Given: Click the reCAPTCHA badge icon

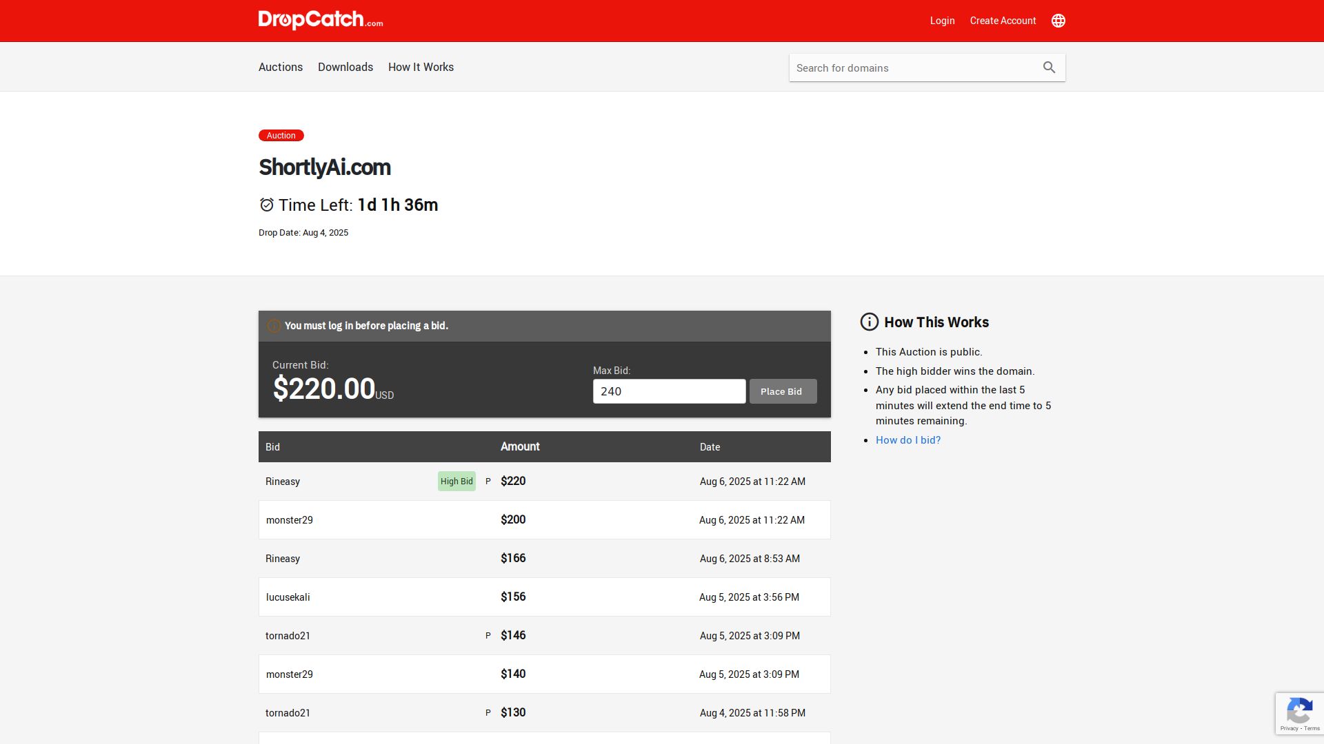Looking at the screenshot, I should [1299, 710].
